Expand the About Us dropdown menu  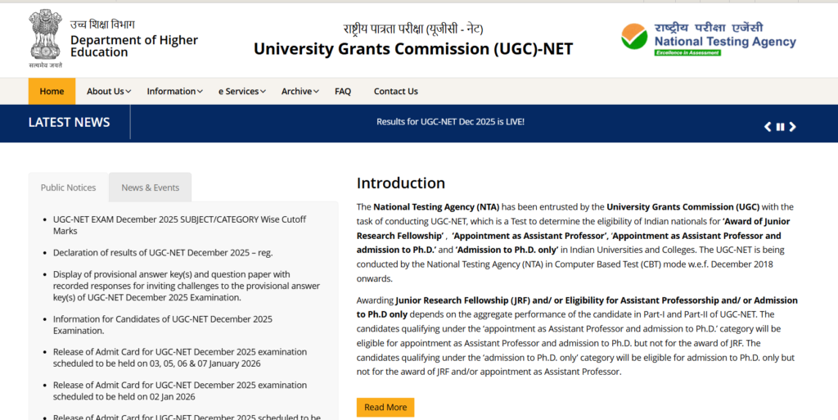tap(109, 92)
